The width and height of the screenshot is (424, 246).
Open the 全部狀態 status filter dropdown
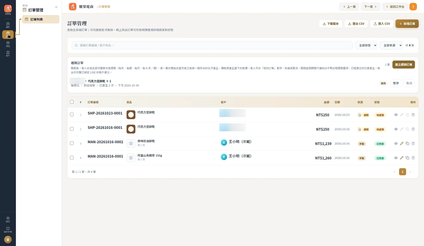click(366, 45)
